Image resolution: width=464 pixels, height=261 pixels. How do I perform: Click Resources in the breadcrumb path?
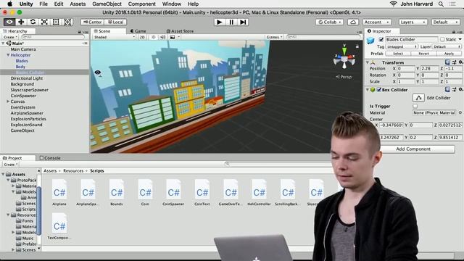point(73,171)
